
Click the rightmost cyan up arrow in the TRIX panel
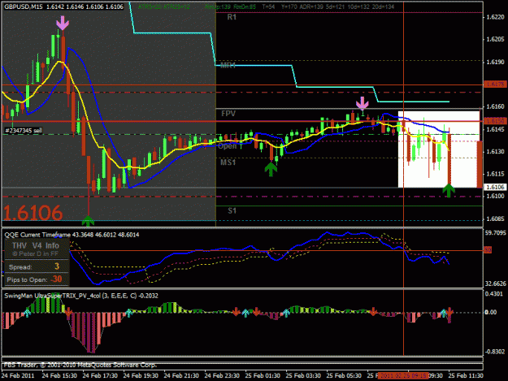click(443, 313)
